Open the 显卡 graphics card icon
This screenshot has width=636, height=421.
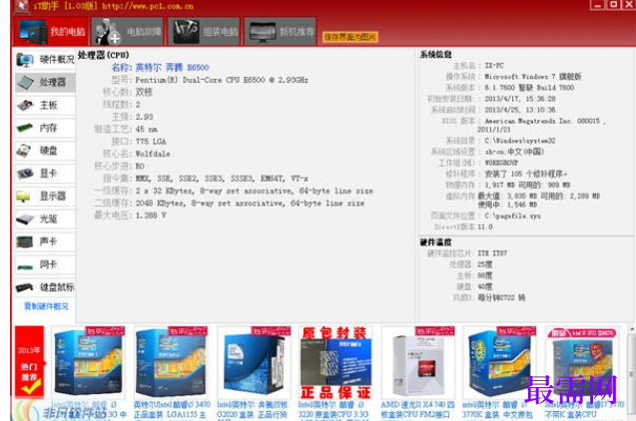coord(25,174)
